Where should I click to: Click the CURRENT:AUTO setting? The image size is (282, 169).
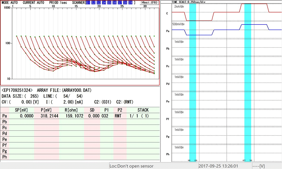tap(33, 2)
